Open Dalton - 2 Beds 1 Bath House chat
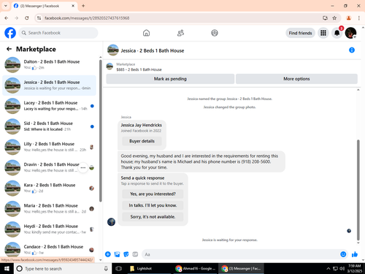Screen dimensions: 365x274 coord(49,65)
